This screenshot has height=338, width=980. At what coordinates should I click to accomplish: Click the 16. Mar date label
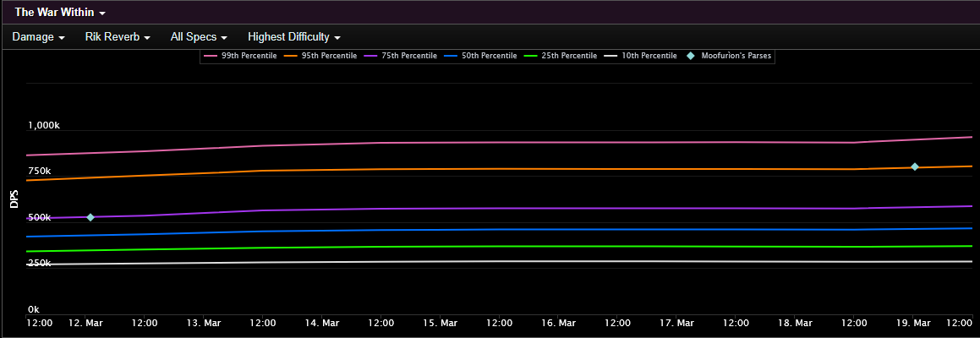[x=558, y=323]
